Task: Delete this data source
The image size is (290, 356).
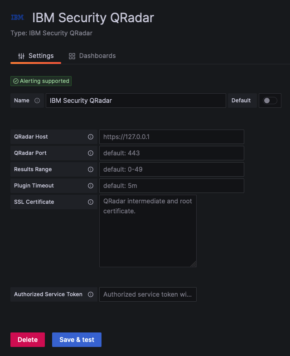Action: click(28, 340)
